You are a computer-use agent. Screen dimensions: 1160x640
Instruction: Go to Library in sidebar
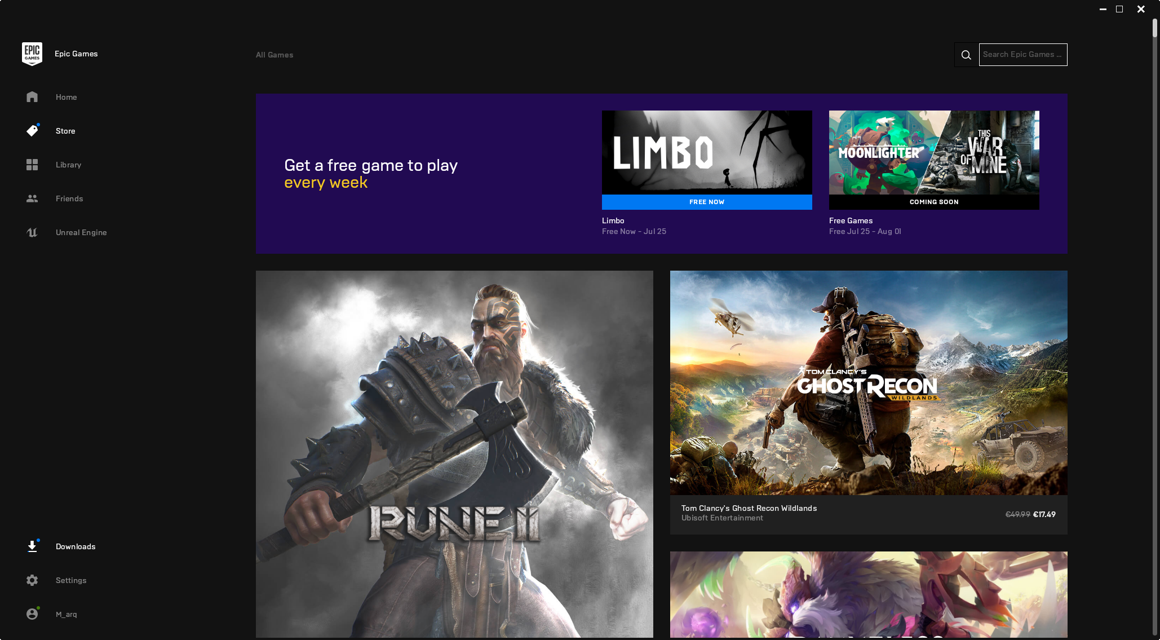(x=69, y=165)
